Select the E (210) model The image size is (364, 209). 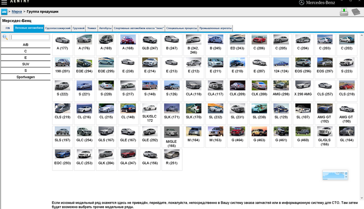click(237, 68)
